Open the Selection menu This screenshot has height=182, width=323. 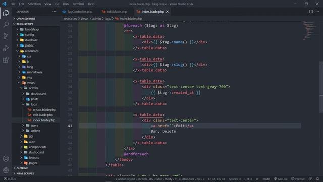34,4
